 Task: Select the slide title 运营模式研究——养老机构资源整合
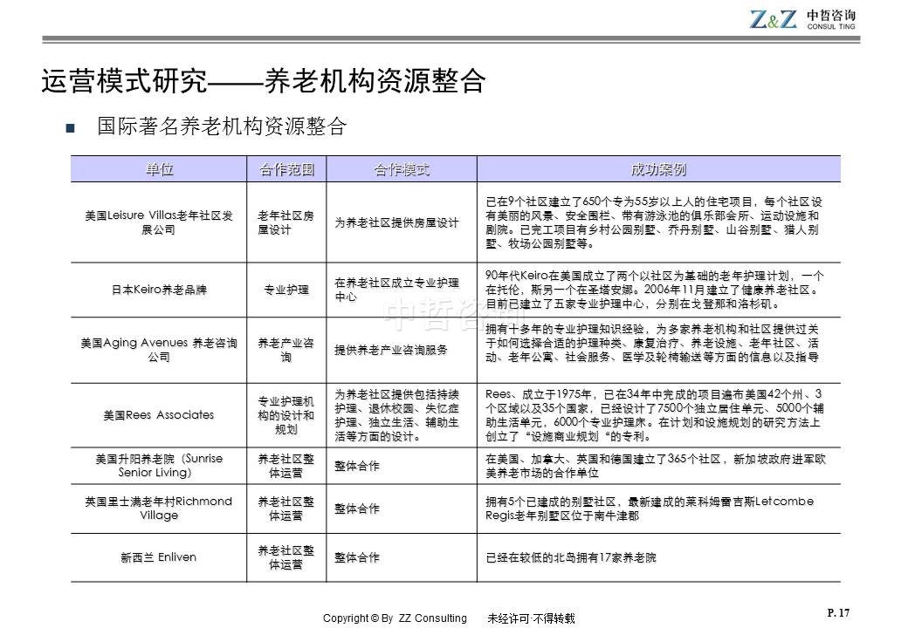264,80
